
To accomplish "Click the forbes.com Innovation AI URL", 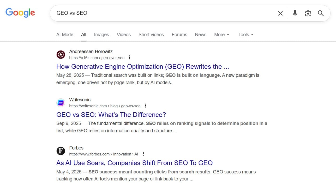I will click(104, 154).
